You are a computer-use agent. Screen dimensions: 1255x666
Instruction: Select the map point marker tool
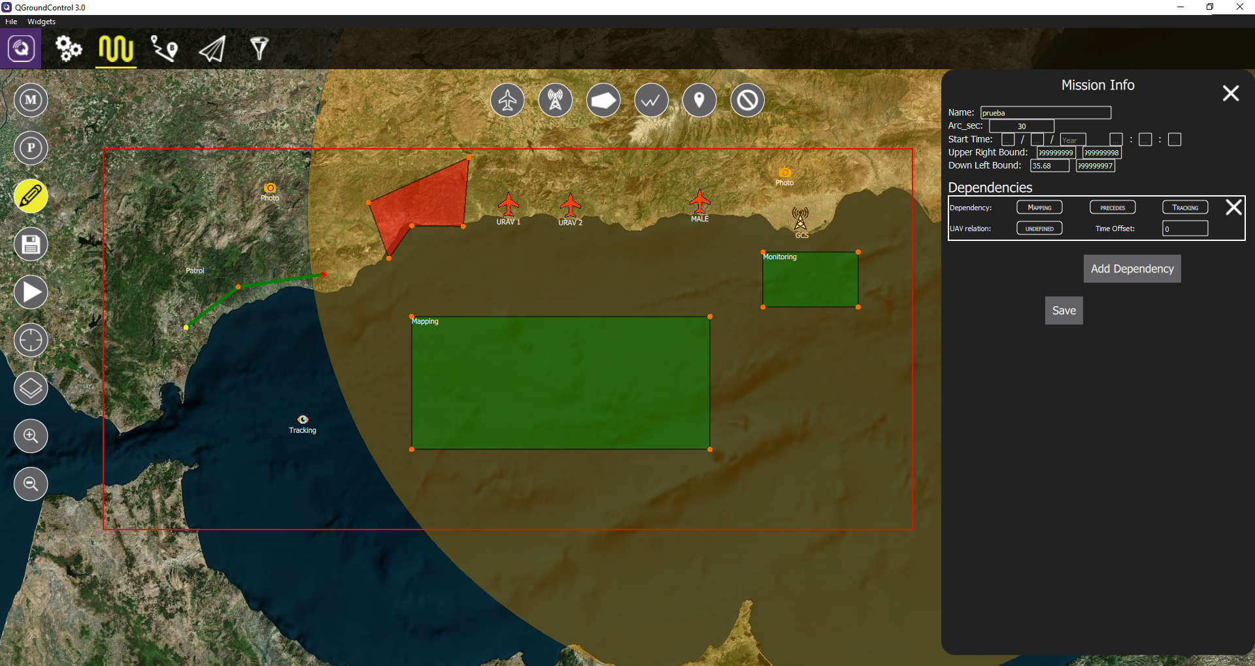click(699, 101)
